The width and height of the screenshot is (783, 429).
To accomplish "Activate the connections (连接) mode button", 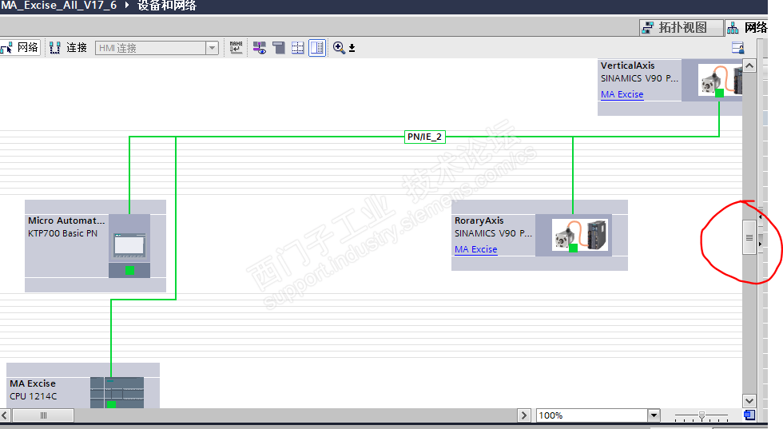I will [69, 47].
